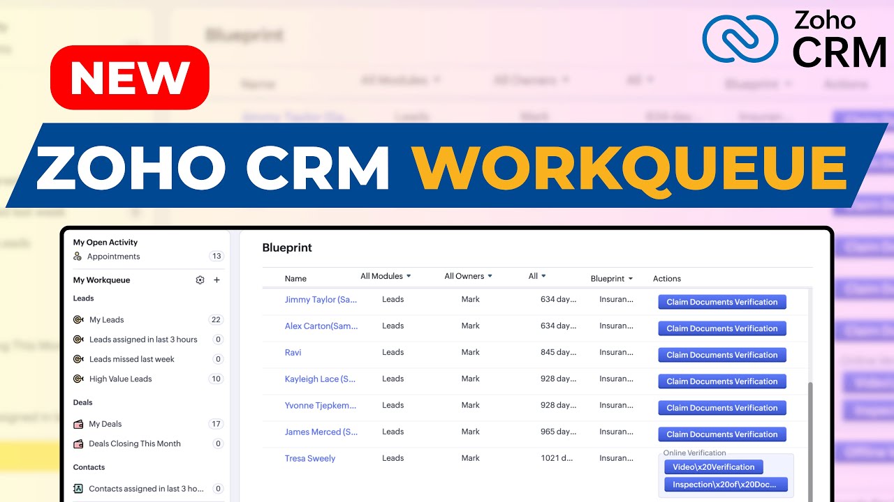894x502 pixels.
Task: Select Leads missed last week
Action: (x=132, y=359)
